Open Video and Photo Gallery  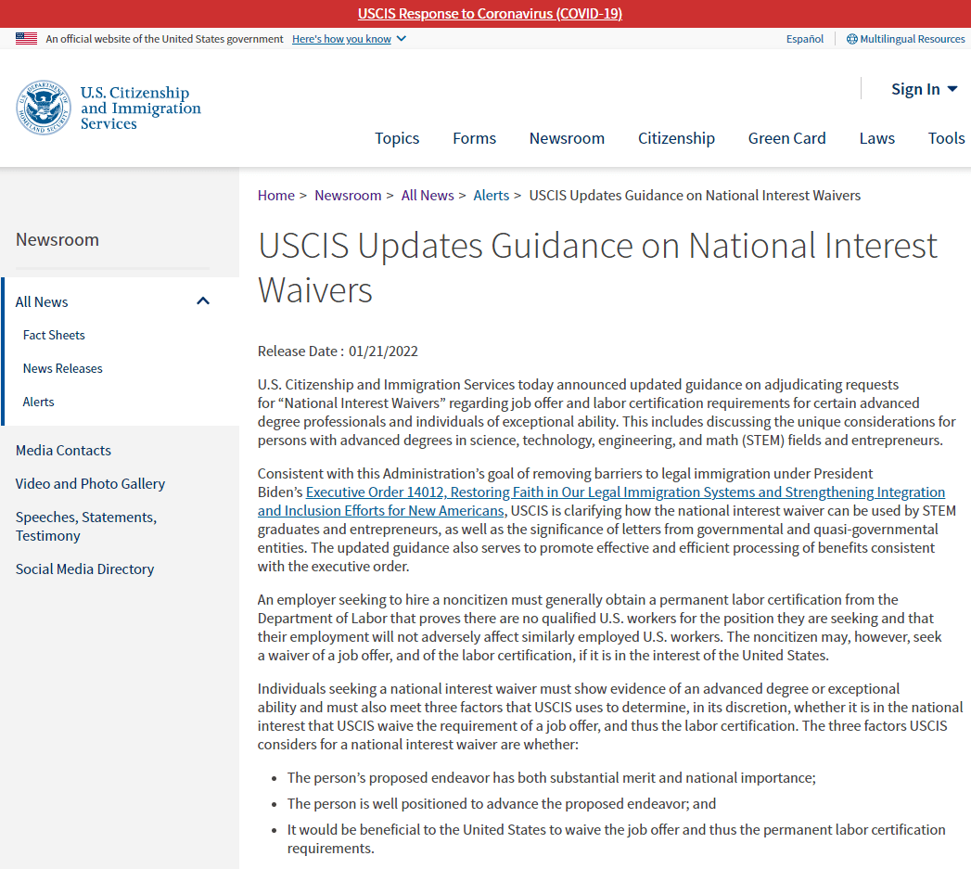(90, 484)
